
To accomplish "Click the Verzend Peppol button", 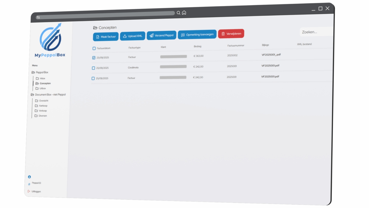I will point(161,35).
